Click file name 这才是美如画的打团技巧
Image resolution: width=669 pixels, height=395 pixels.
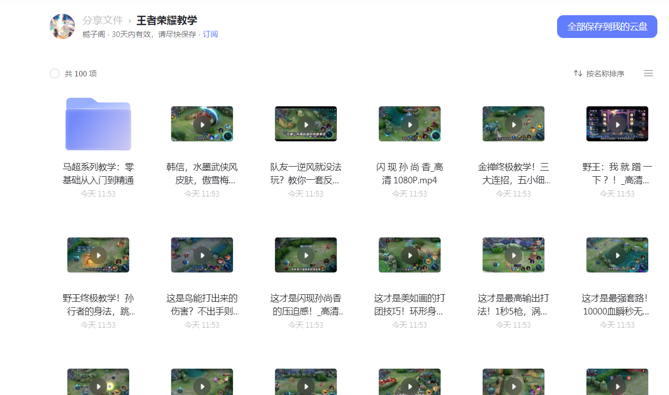pos(410,305)
